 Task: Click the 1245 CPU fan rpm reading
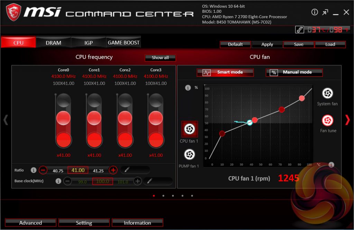point(289,178)
